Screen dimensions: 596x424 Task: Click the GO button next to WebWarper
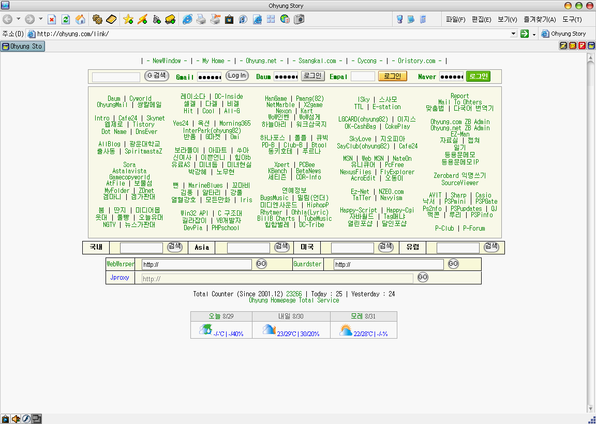261,264
